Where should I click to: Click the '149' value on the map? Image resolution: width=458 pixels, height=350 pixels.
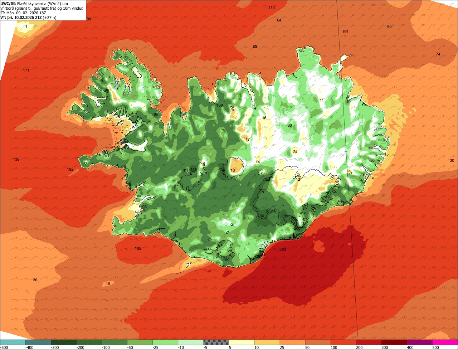(x=193, y=170)
